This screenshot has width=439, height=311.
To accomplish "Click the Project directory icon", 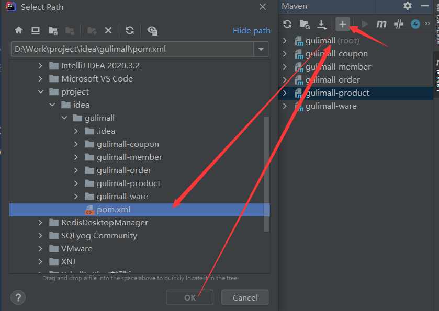I will coord(53,30).
